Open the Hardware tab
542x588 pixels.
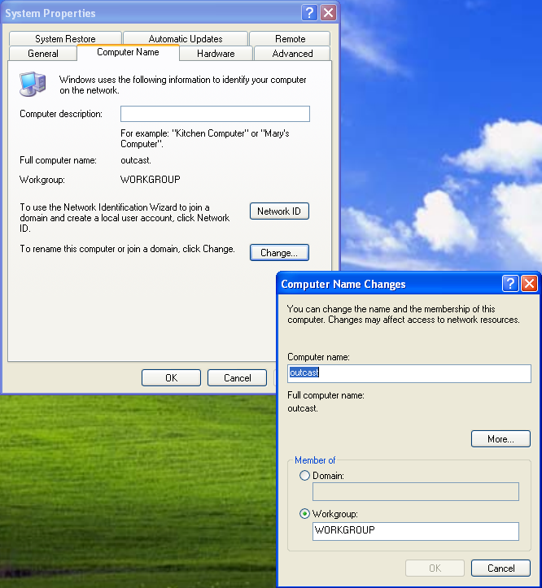216,54
